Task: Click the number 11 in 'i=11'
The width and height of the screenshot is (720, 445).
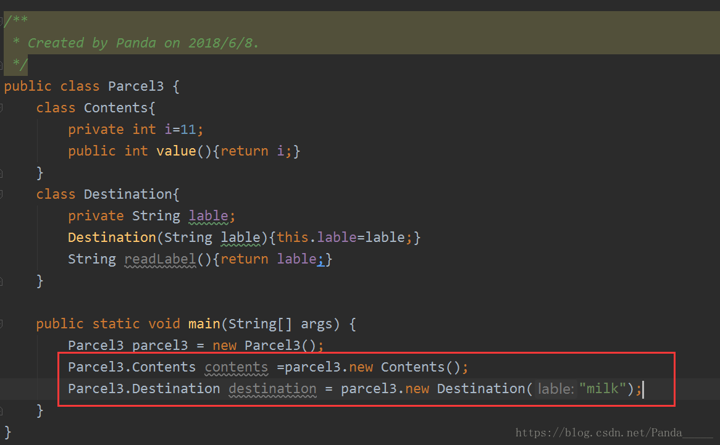Action: click(x=188, y=130)
